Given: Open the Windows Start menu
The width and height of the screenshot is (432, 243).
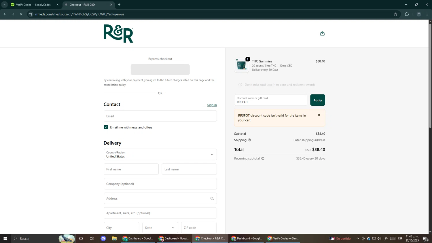Looking at the screenshot, I should coord(5,238).
